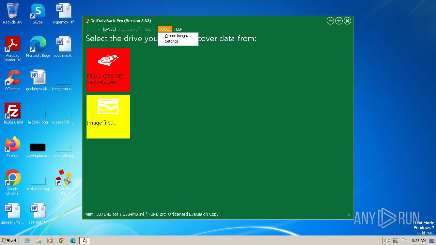Open the HELP menu
The height and width of the screenshot is (245, 436).
(178, 29)
